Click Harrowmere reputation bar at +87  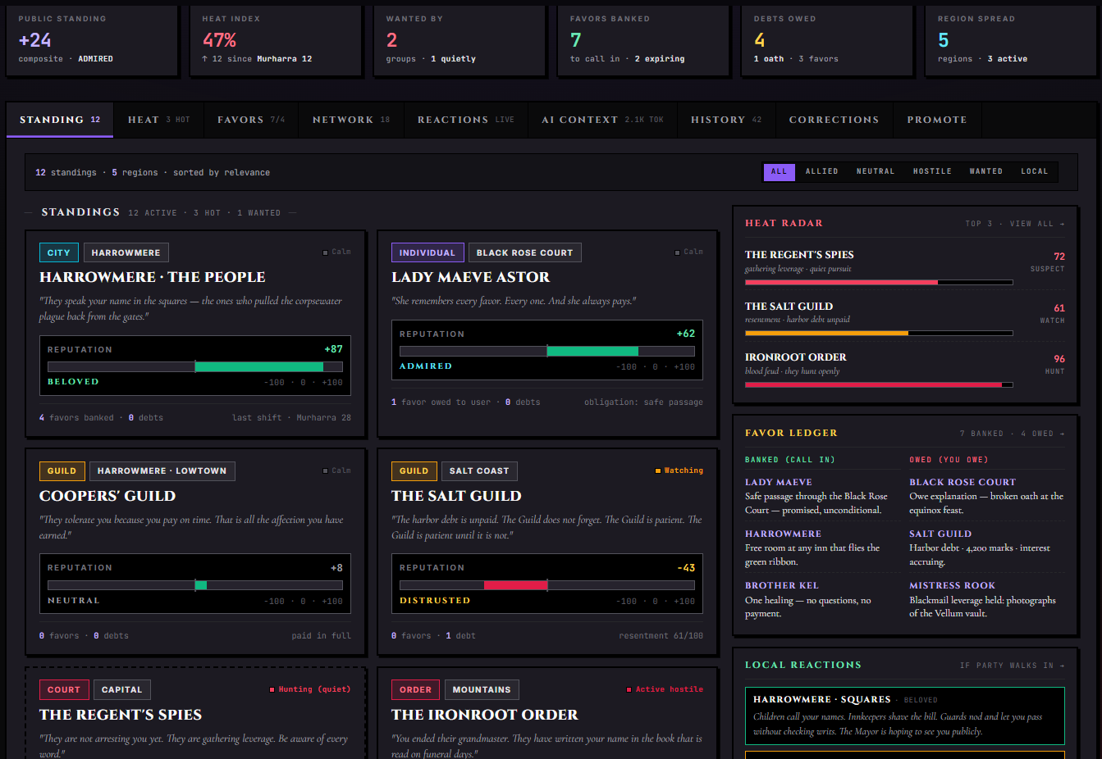click(x=195, y=366)
